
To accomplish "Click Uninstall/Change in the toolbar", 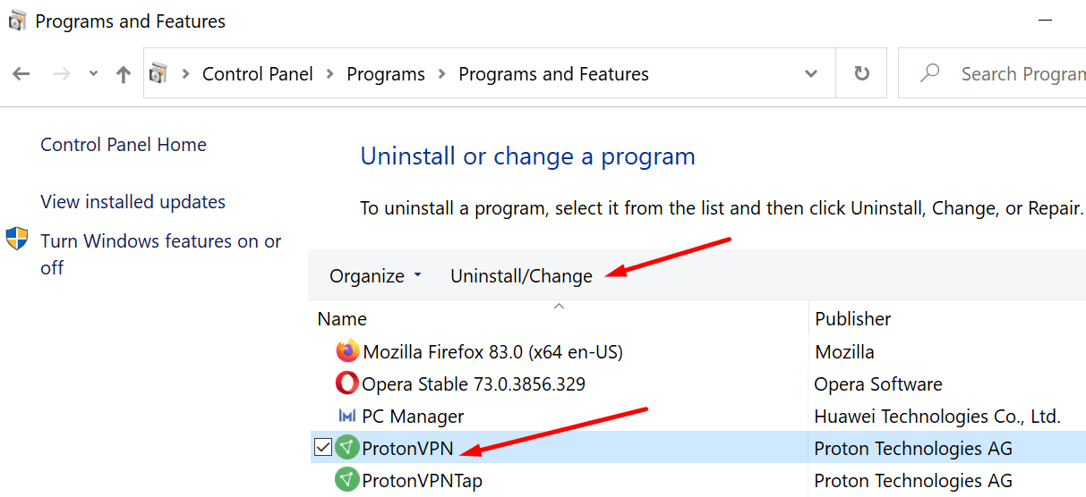I will click(521, 276).
